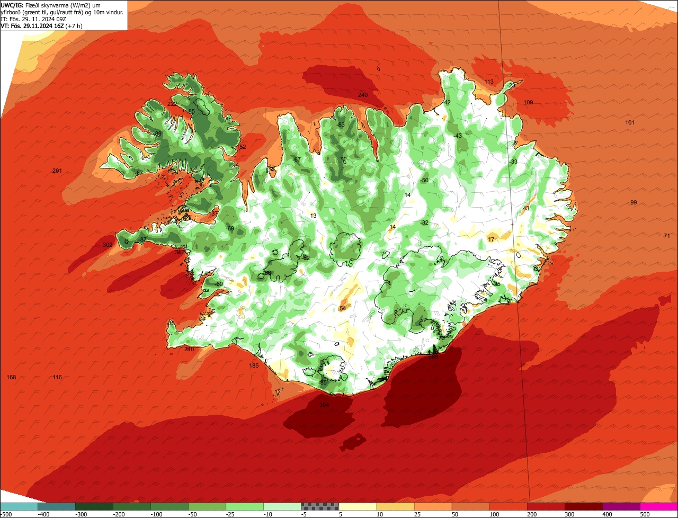Click the red-orange 100 to 200 legend swatch

[508, 506]
